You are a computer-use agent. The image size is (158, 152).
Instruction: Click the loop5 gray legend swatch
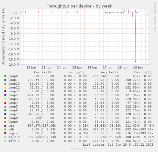[5, 107]
